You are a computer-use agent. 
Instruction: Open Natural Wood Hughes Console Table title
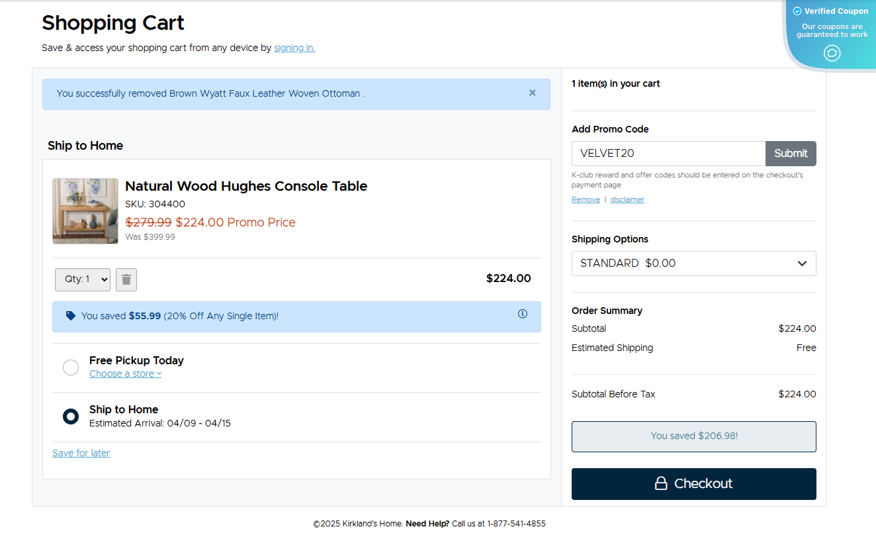[246, 186]
